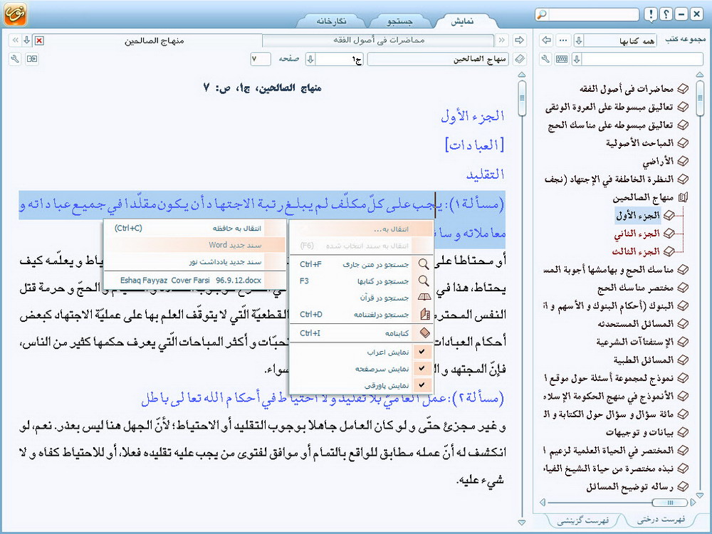Screen dimensions: 712x534
Task: Click the top search input field
Action: (594, 14)
